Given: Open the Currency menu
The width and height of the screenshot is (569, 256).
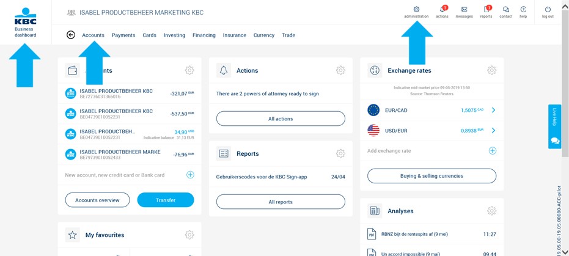Looking at the screenshot, I should point(264,35).
